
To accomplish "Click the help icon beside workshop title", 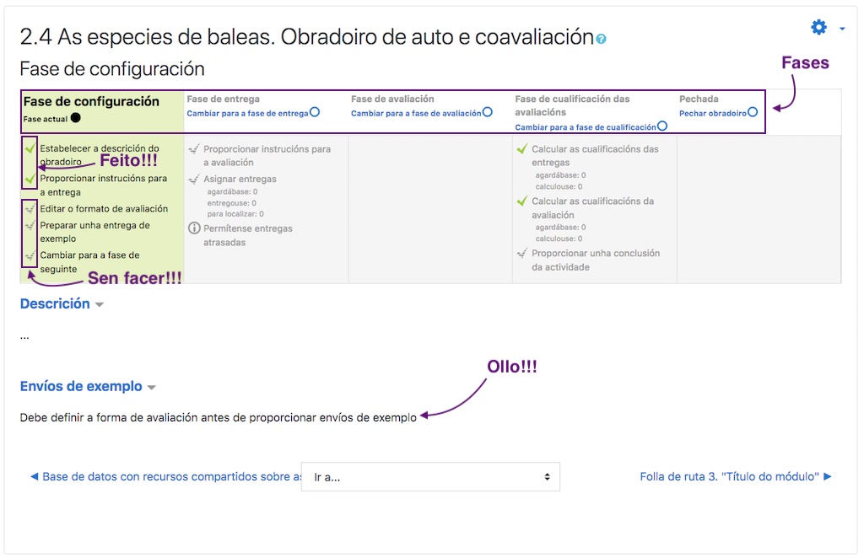I will pyautogui.click(x=601, y=39).
